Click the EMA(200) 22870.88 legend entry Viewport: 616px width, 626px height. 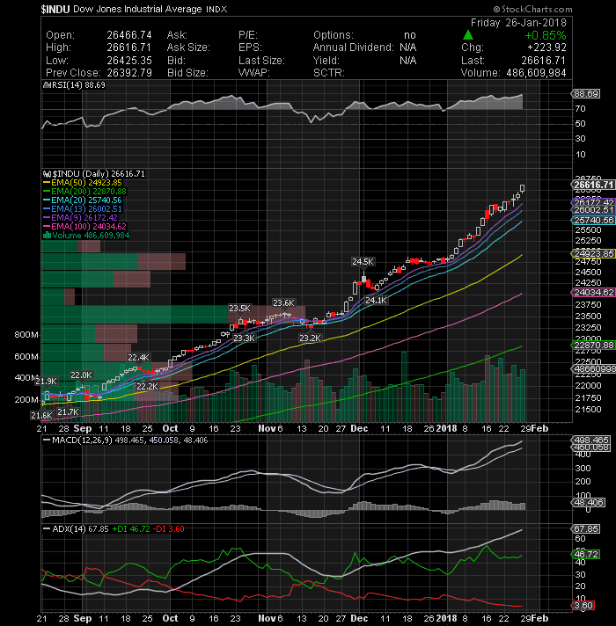coord(89,192)
